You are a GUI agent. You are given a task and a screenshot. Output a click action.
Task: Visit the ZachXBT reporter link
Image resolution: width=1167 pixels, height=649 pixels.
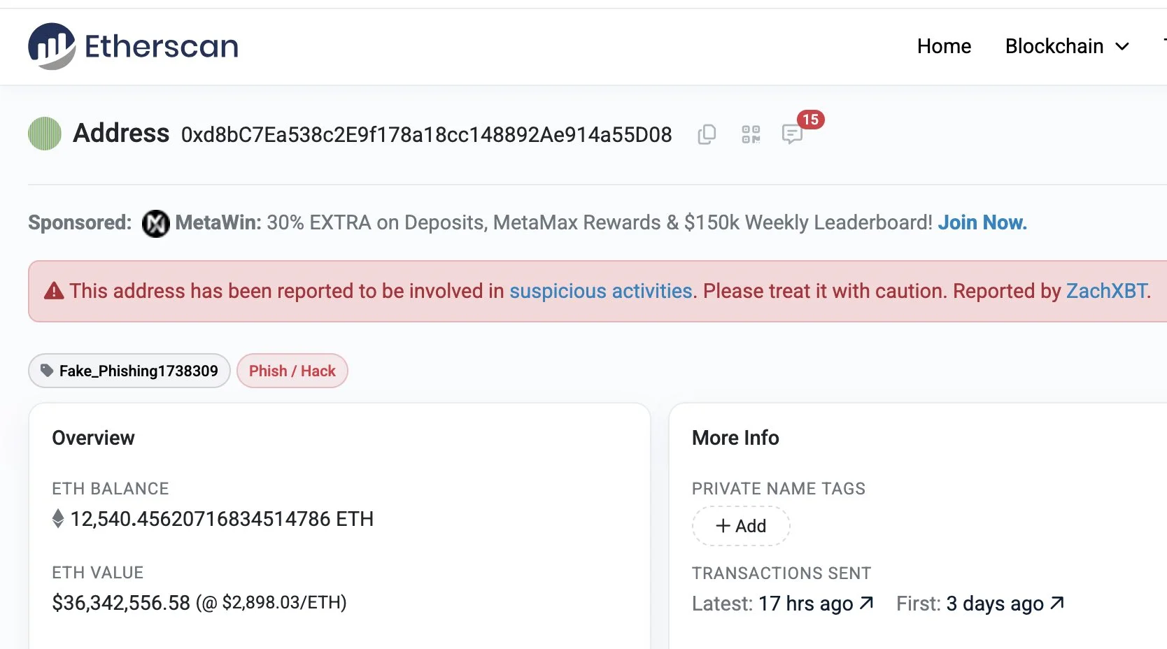pos(1107,291)
